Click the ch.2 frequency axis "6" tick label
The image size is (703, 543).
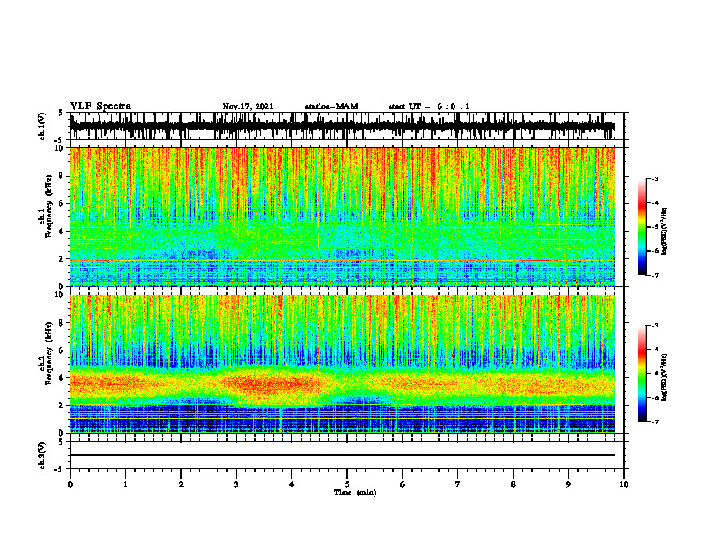[x=62, y=350]
